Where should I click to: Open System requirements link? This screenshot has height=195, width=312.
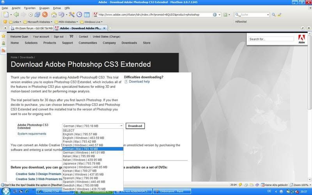pos(32,134)
